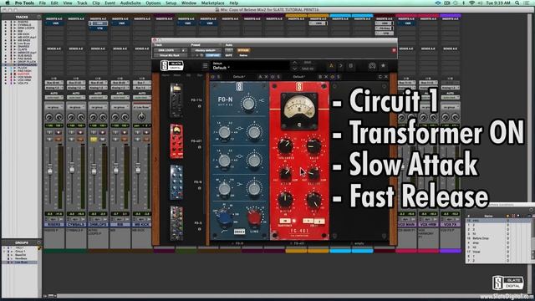This screenshot has height=301, width=535.
Task: Click the red Line knob on FG-N
Action: coord(254,217)
